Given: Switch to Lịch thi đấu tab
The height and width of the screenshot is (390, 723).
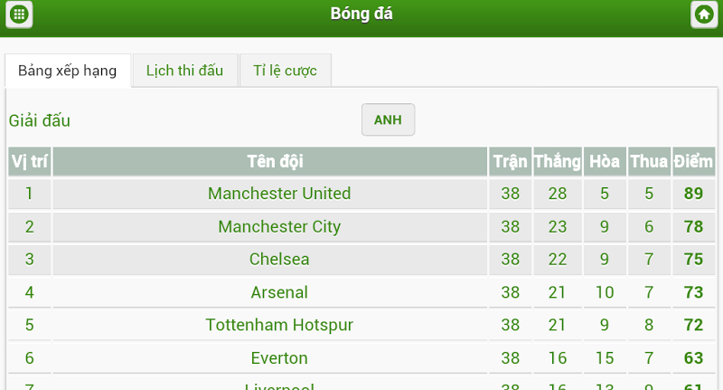Looking at the screenshot, I should click(185, 71).
